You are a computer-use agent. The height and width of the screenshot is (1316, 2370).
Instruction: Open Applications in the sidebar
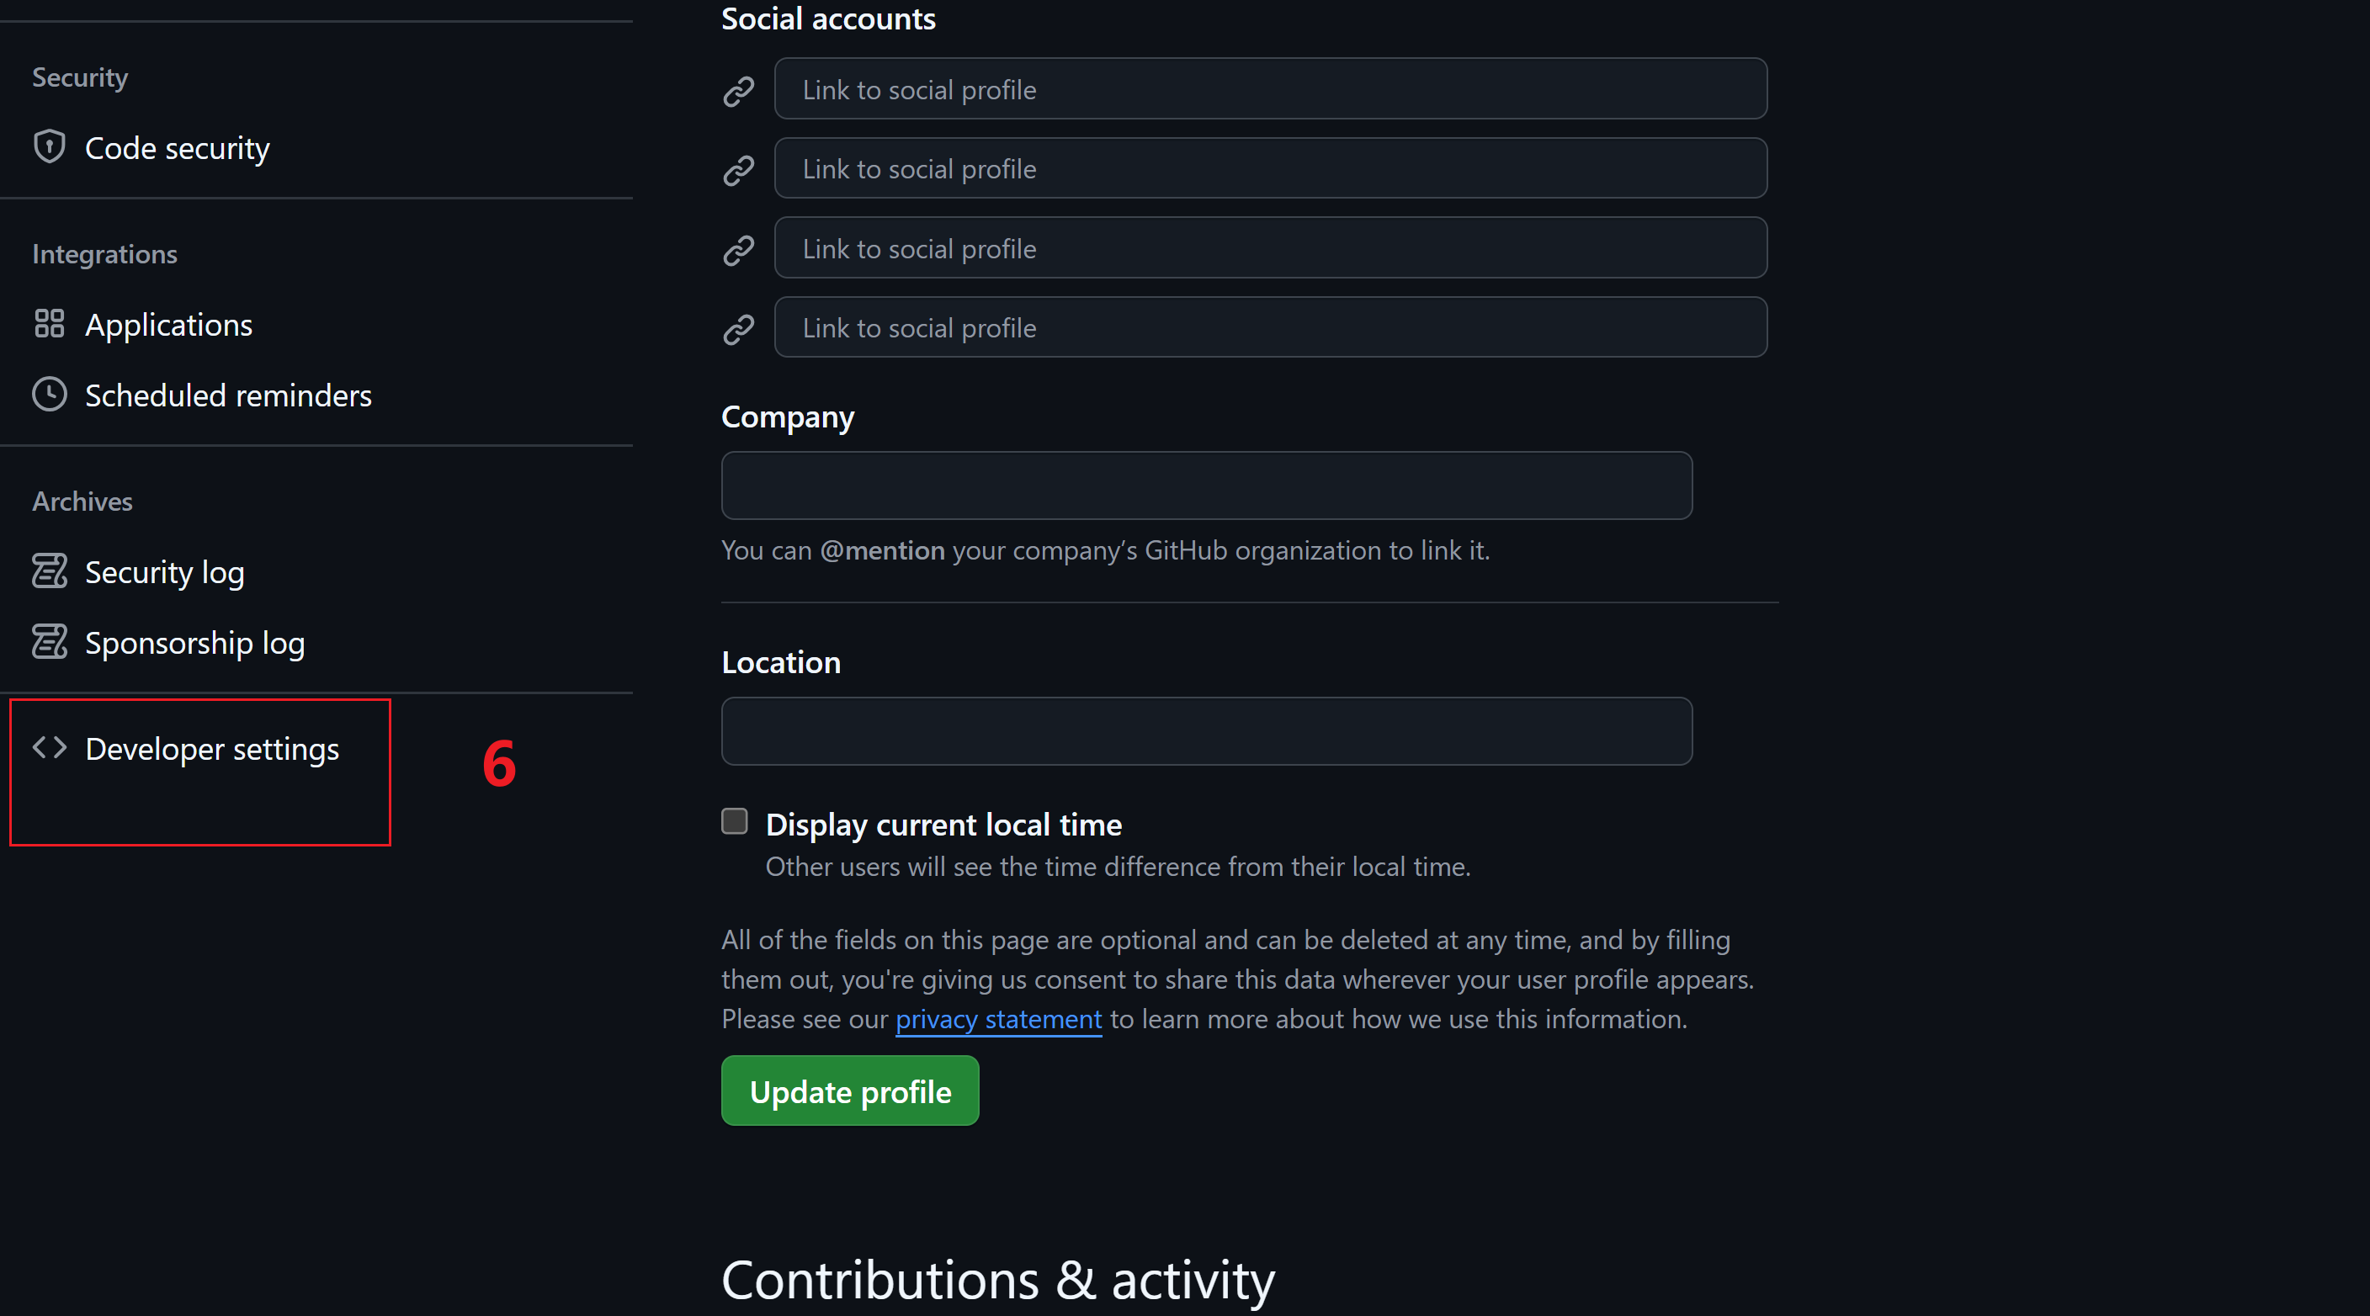tap(168, 325)
